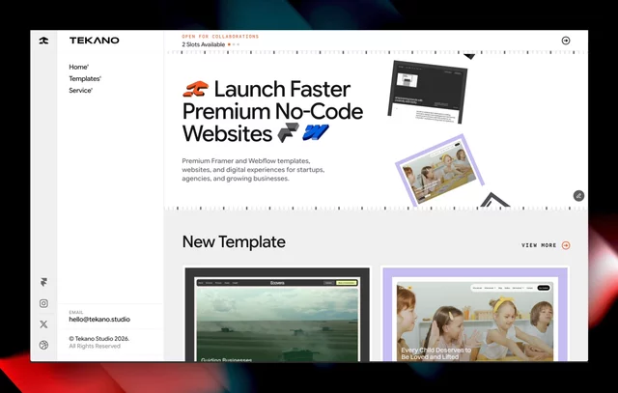
Task: Click the Premium Framer and Webflow description paragraph
Action: coord(253,170)
